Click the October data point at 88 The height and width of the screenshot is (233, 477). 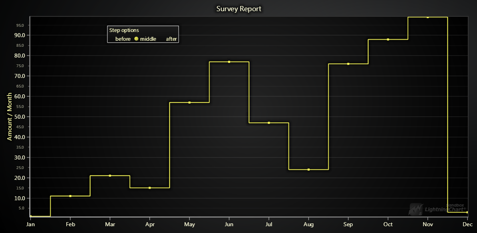[x=388, y=40]
